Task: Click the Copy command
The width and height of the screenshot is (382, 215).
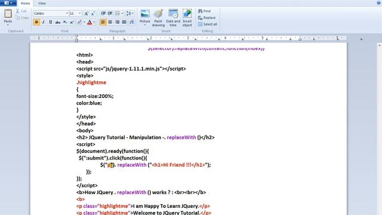Action: click(22, 17)
